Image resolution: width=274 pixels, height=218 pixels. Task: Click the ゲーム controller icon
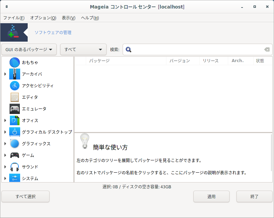tap(14, 155)
